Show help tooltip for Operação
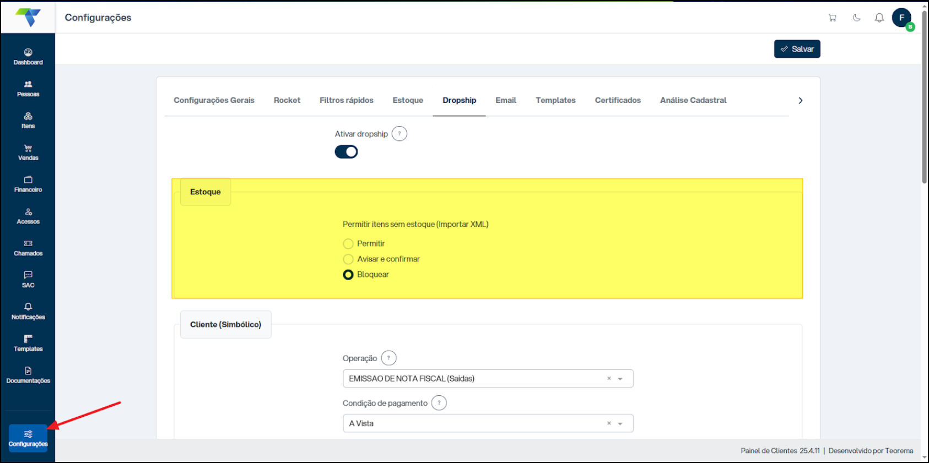Viewport: 929px width, 463px height. [388, 358]
